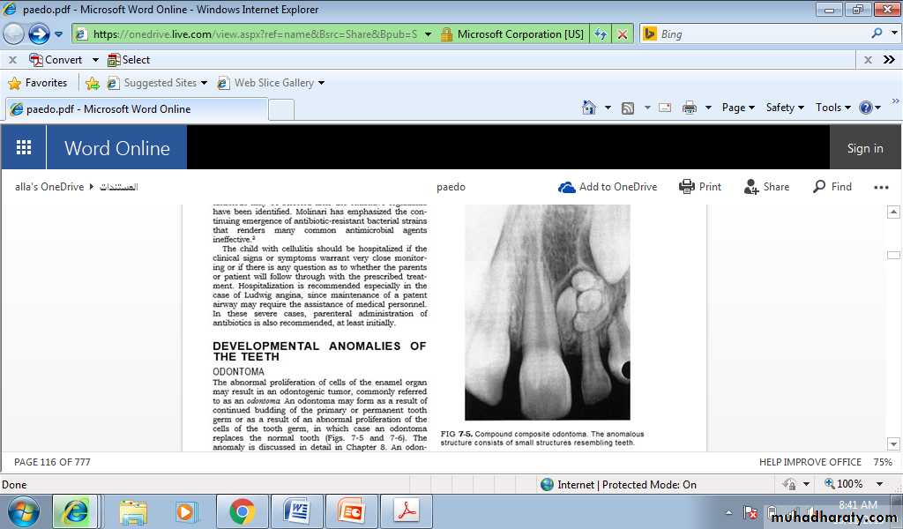Click the Favorites star button
This screenshot has width=903, height=529.
[38, 83]
